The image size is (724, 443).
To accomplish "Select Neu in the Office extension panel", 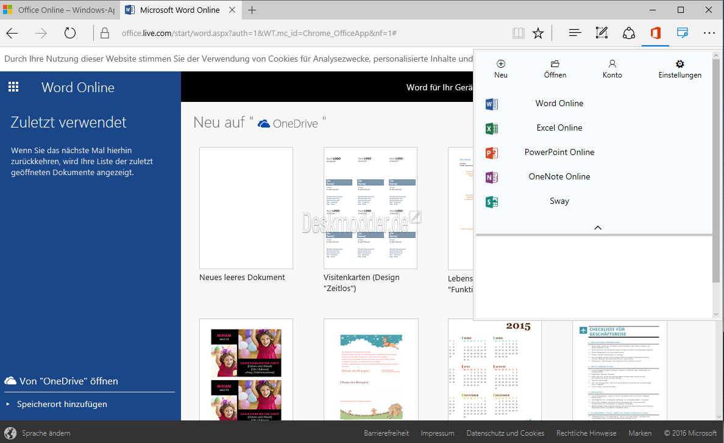I will pos(500,69).
